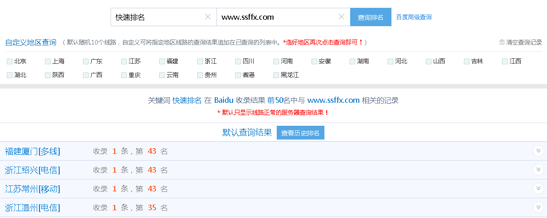Check the 广西 region checkbox

(x=86, y=75)
